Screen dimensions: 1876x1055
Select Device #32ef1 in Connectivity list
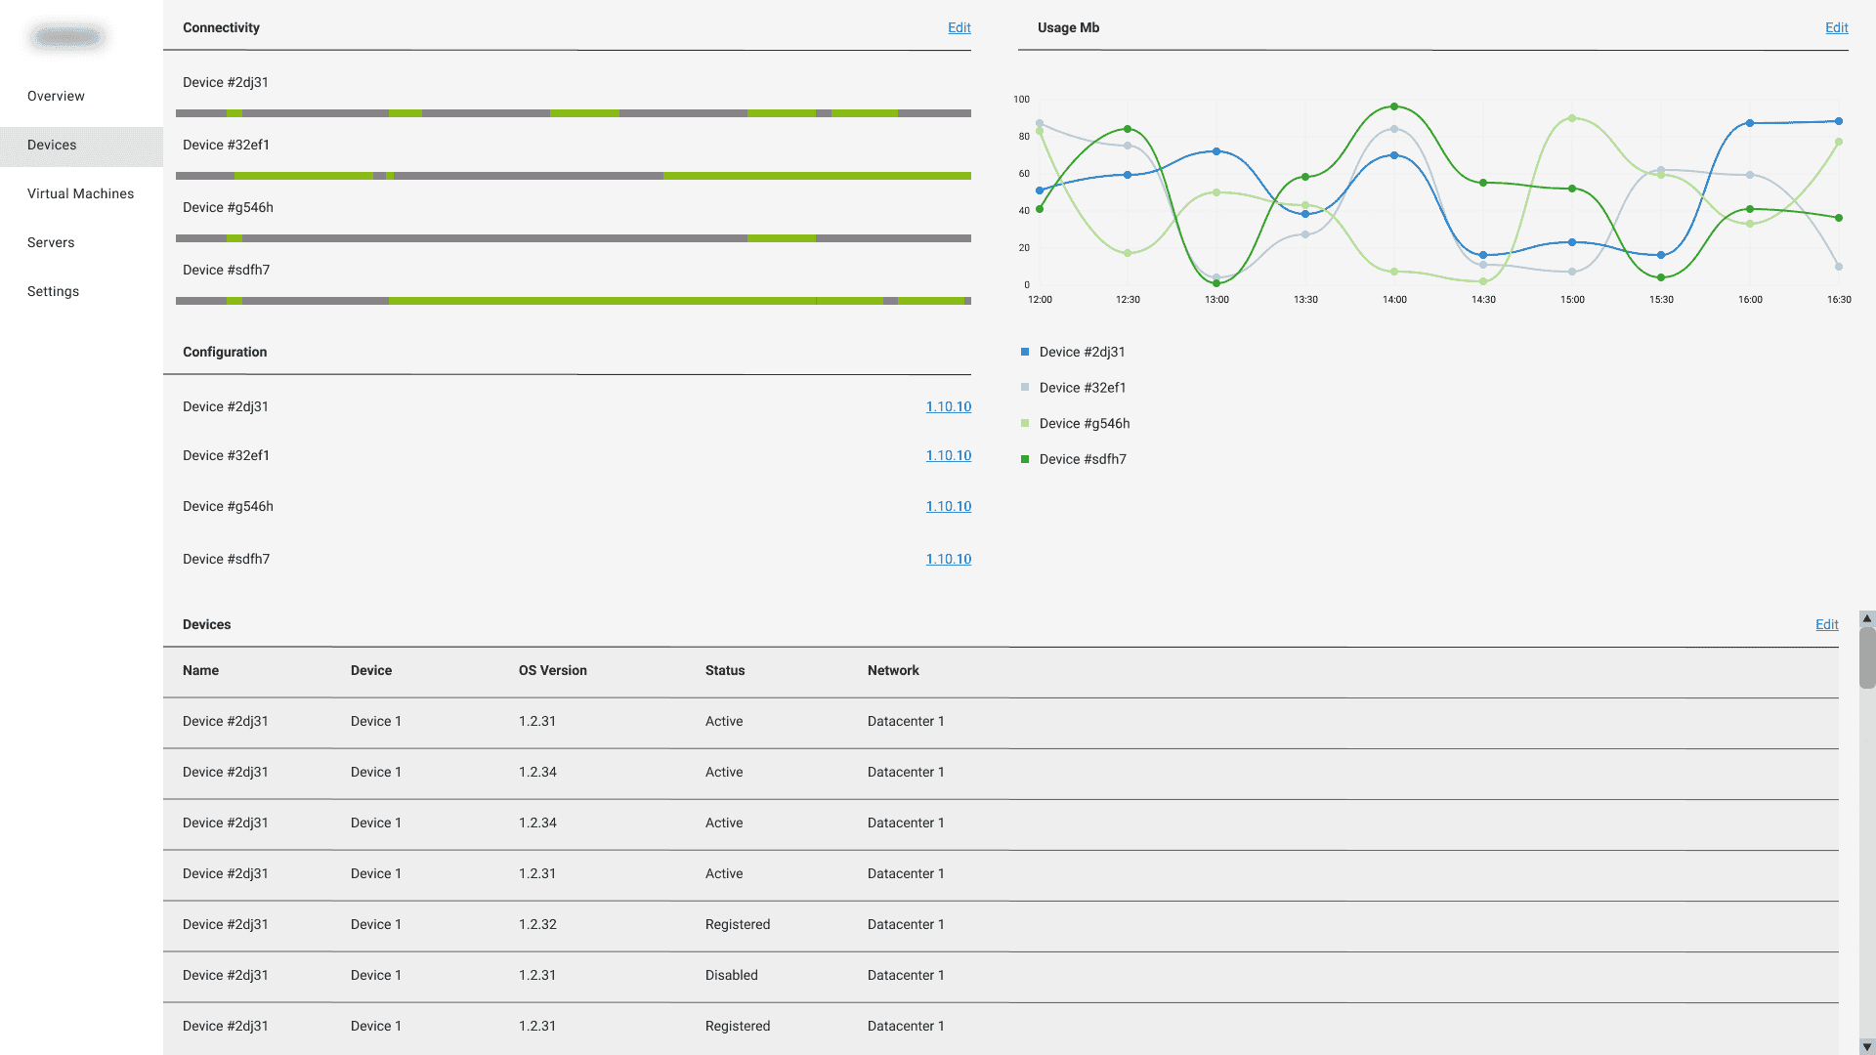[226, 145]
